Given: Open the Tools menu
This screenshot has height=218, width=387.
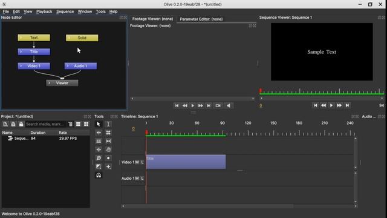Looking at the screenshot, I should coord(100,12).
